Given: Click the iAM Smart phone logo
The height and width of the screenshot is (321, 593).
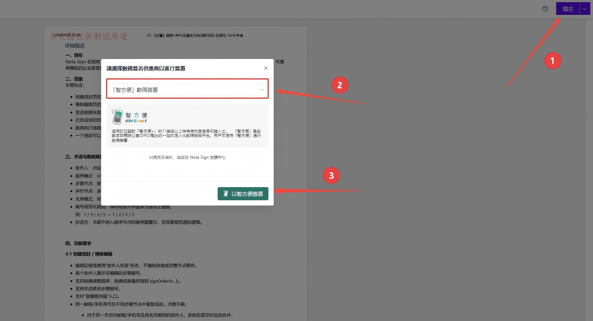Looking at the screenshot, I should point(116,117).
